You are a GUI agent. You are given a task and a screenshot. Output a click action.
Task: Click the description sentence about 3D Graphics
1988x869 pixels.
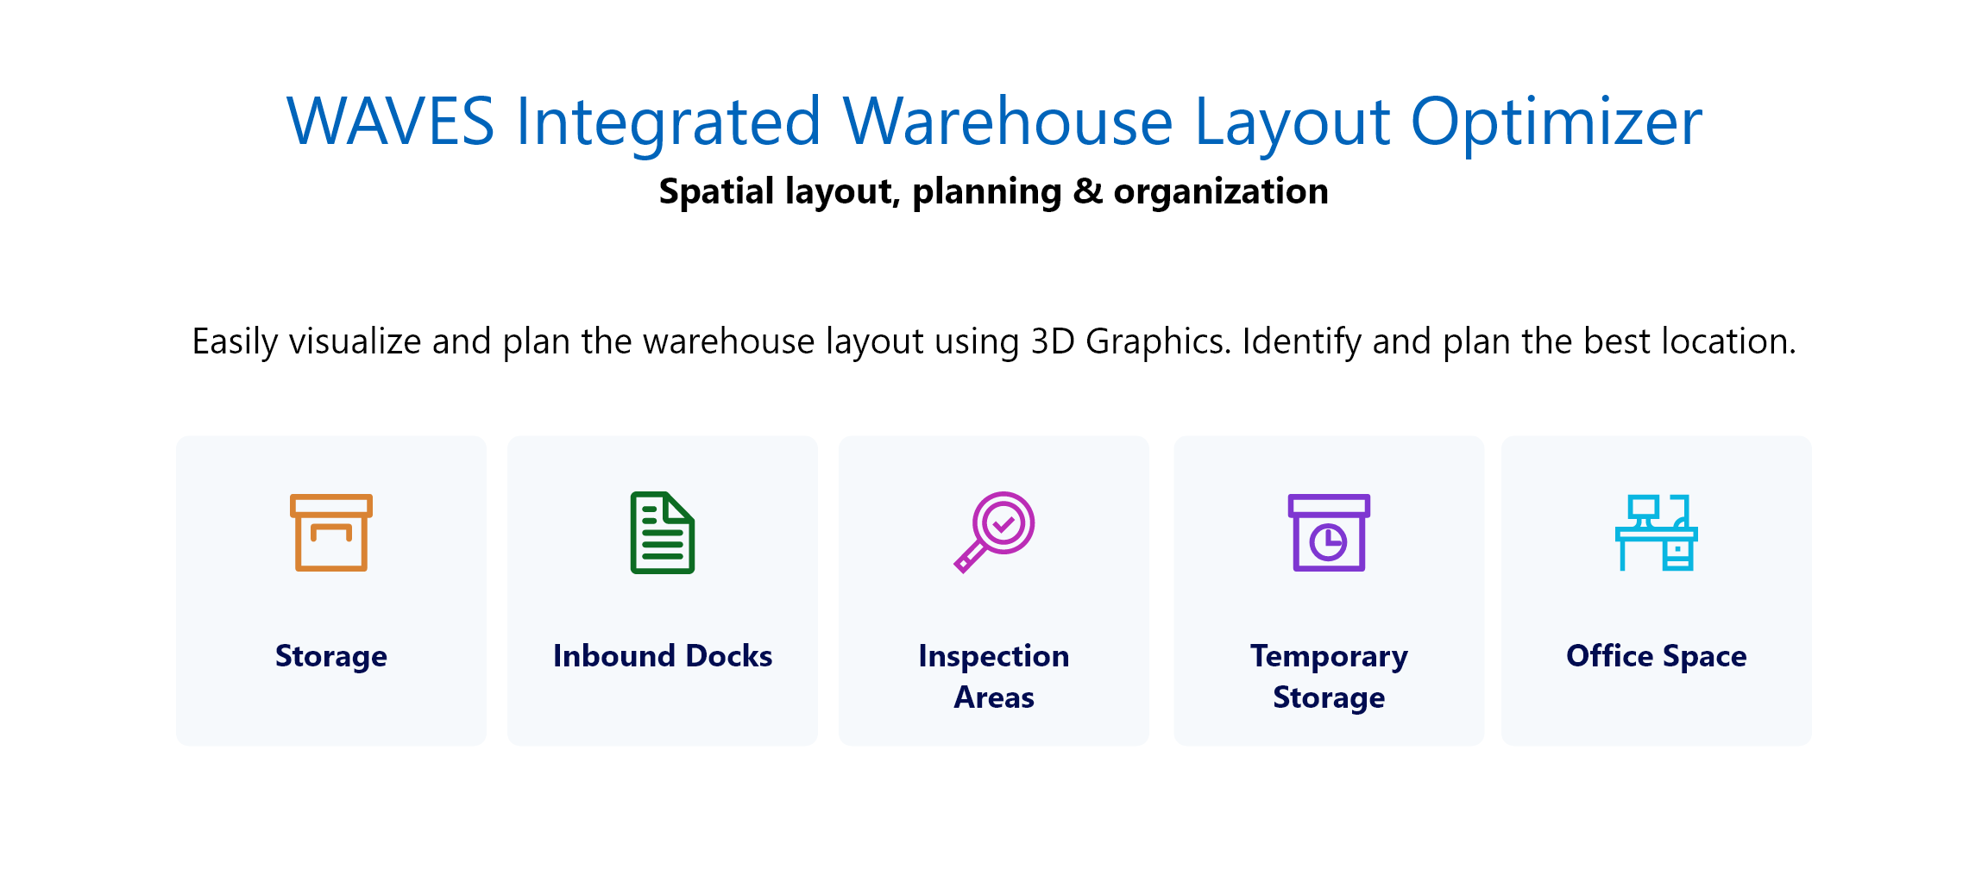994,341
